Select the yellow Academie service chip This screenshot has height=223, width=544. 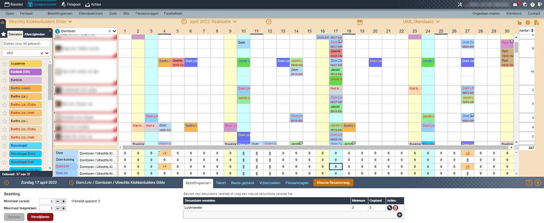click(x=25, y=64)
